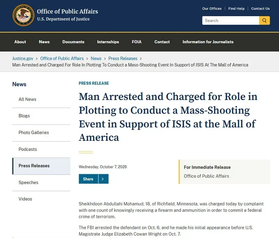Screen dimensions: 279x238
Task: Open the Contact menu item
Action: point(162,42)
